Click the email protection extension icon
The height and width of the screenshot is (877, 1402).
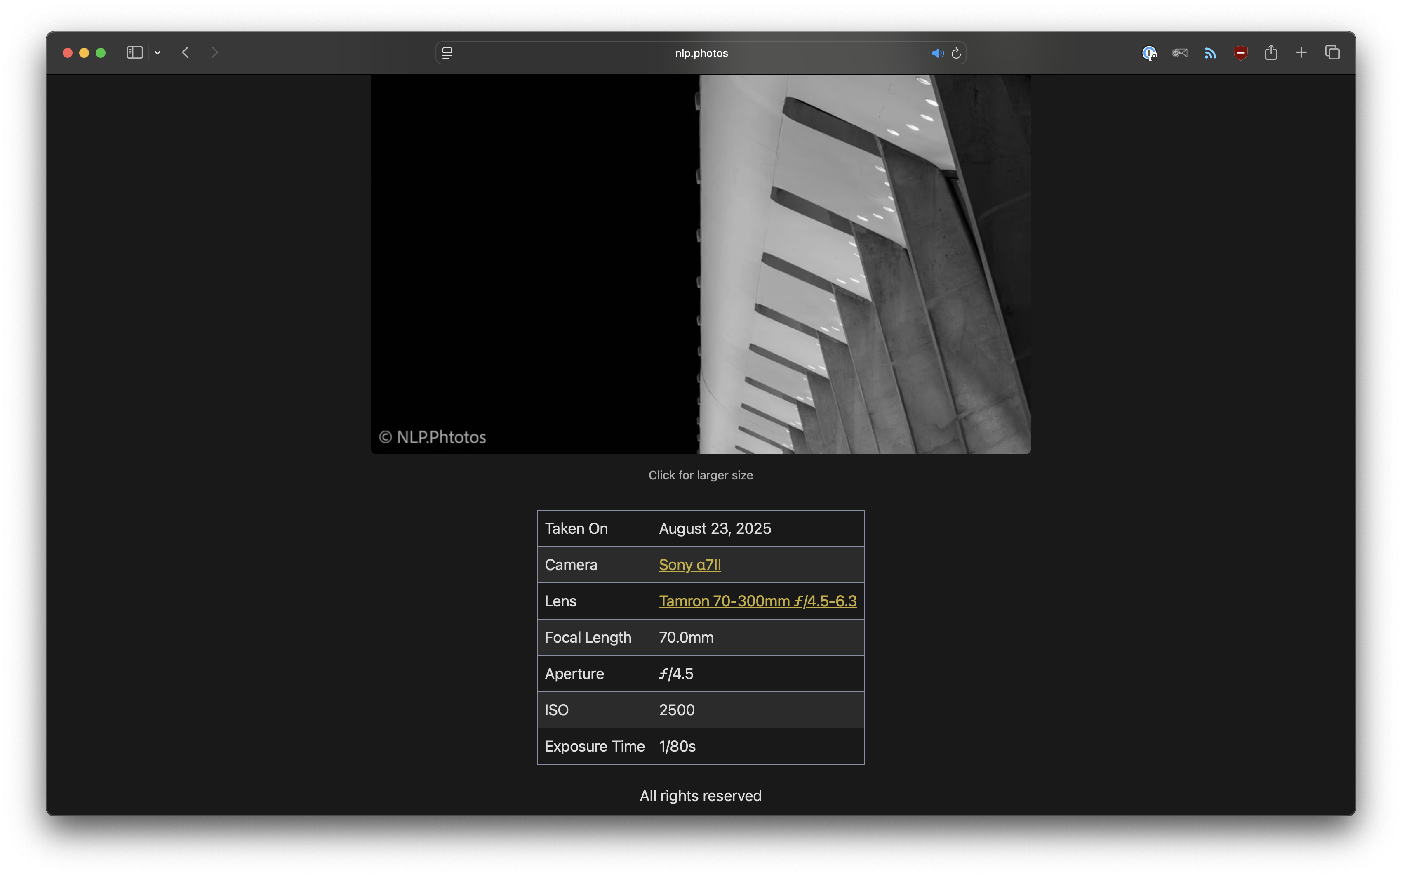[1179, 53]
